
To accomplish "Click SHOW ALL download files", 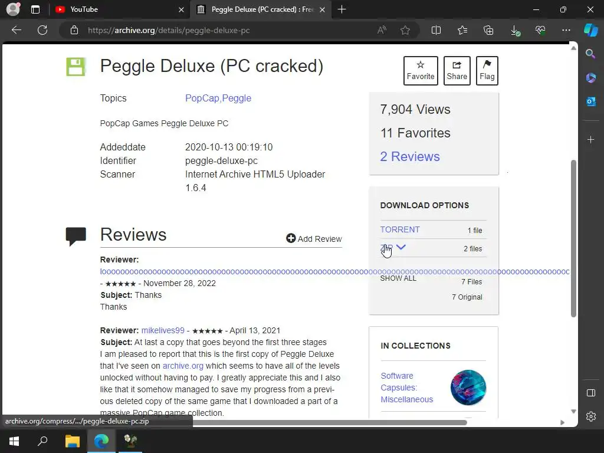I will tap(398, 278).
